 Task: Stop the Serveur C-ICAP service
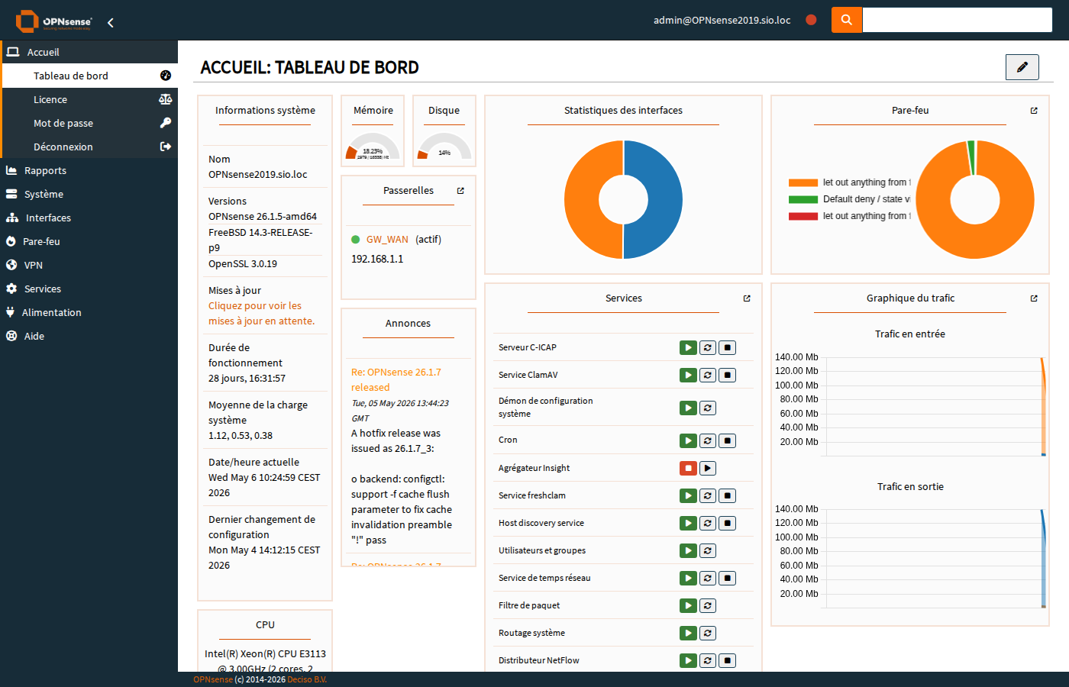[728, 348]
